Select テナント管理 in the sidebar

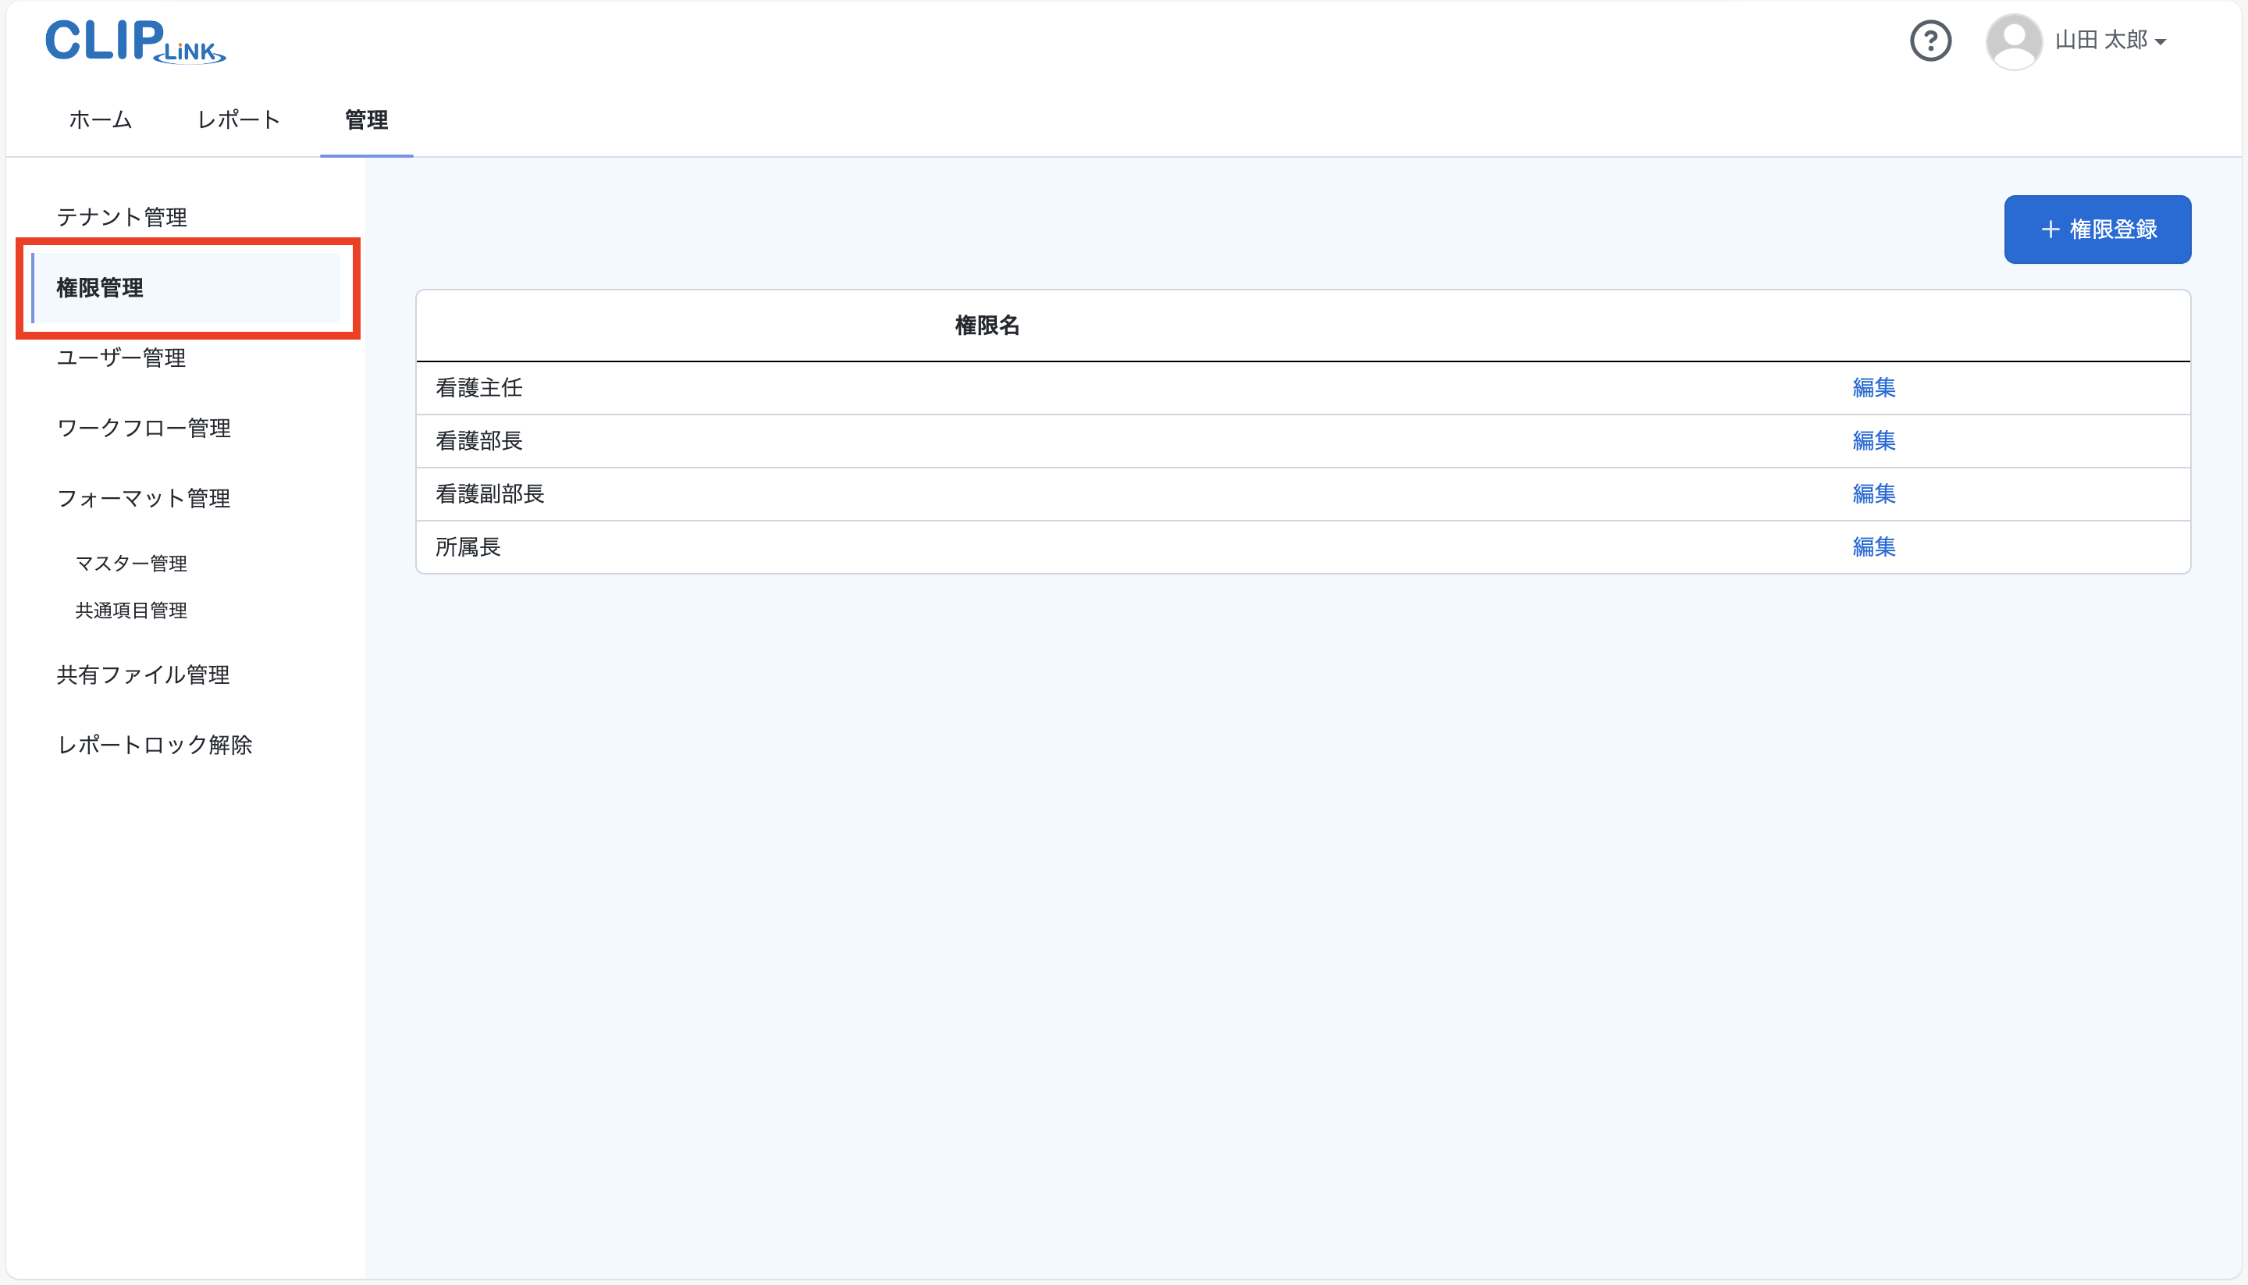121,216
